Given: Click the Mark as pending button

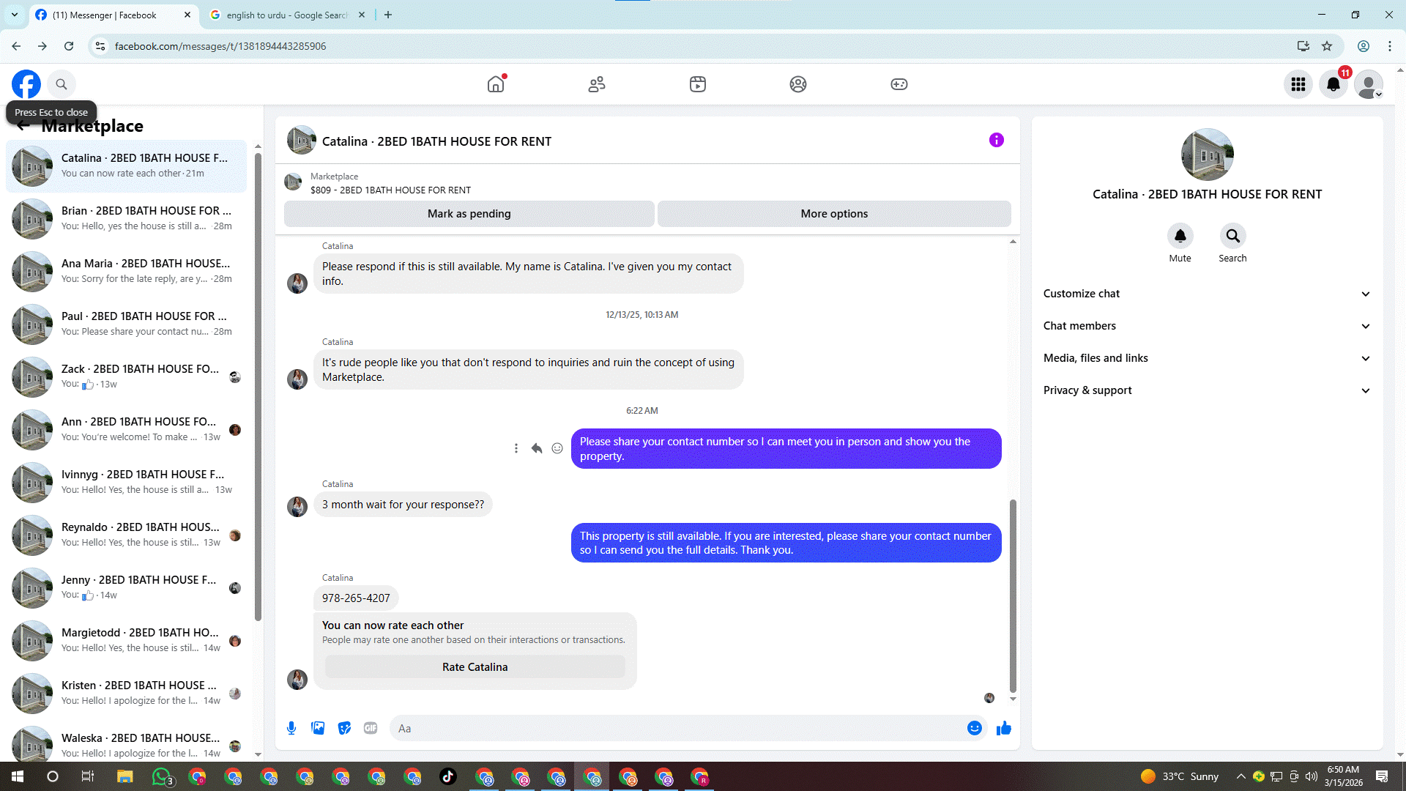Looking at the screenshot, I should coord(469,214).
